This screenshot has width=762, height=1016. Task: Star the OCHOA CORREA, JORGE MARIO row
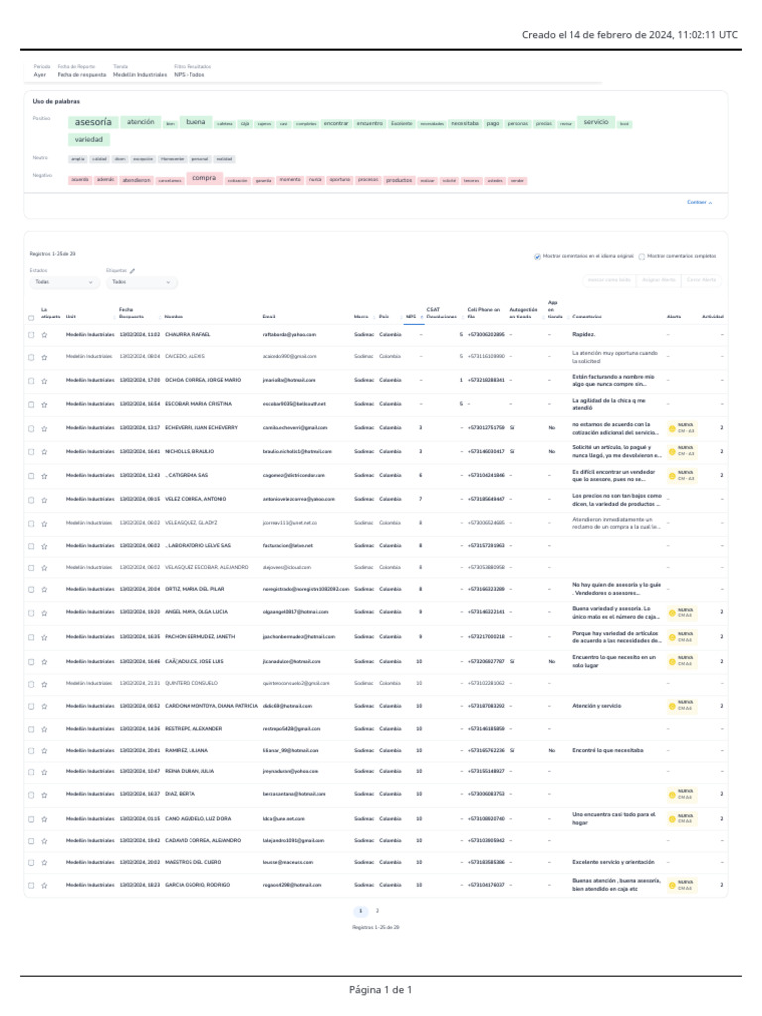[x=44, y=381]
